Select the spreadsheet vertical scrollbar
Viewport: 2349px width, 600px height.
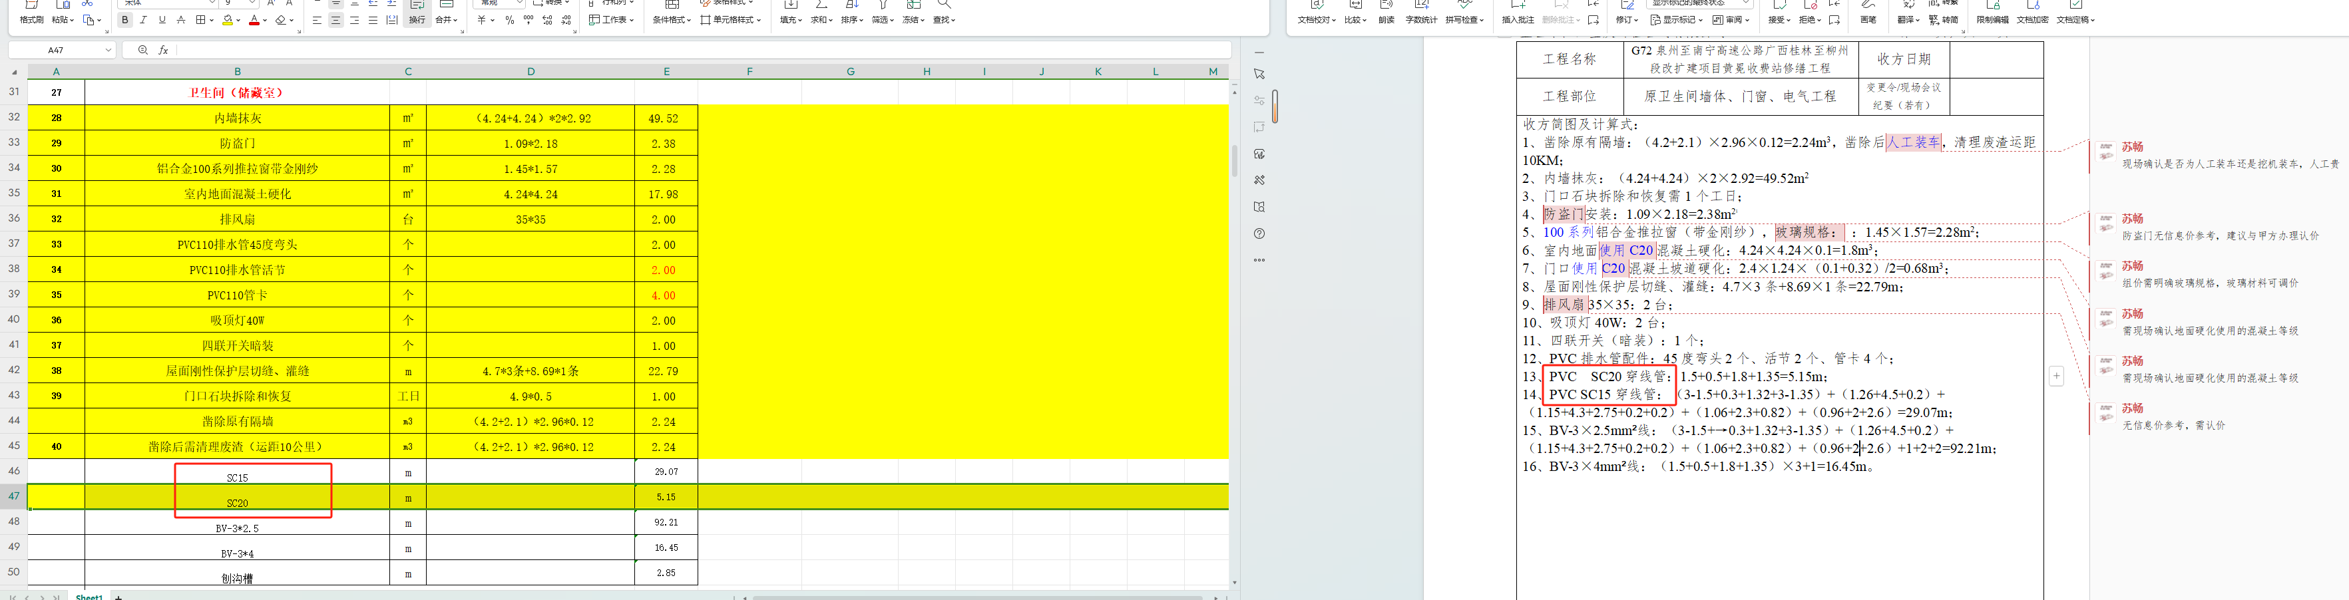point(1235,160)
